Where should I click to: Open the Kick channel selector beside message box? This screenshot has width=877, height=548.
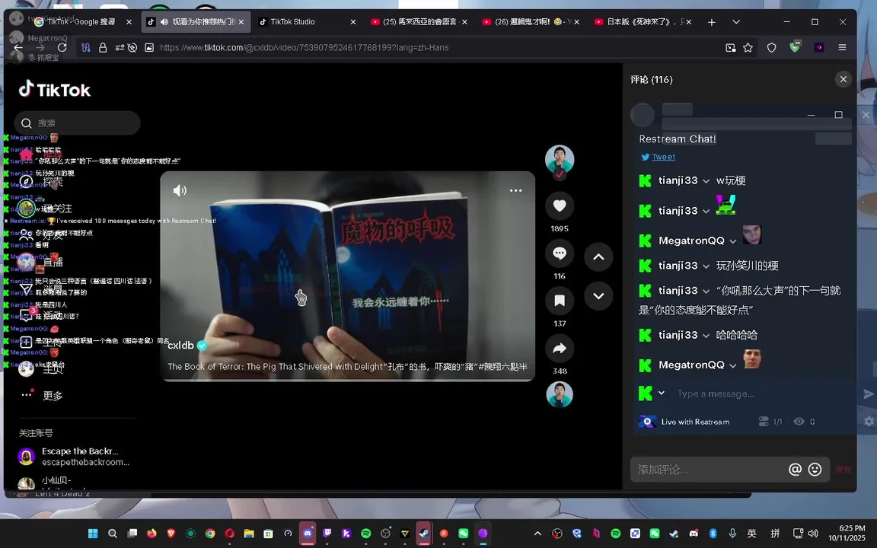652,393
